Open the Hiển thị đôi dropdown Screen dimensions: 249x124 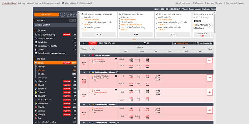pos(200,3)
